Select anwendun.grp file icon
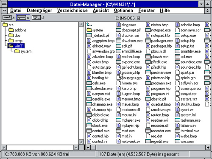The height and width of the screenshot is (159, 212). point(89,51)
